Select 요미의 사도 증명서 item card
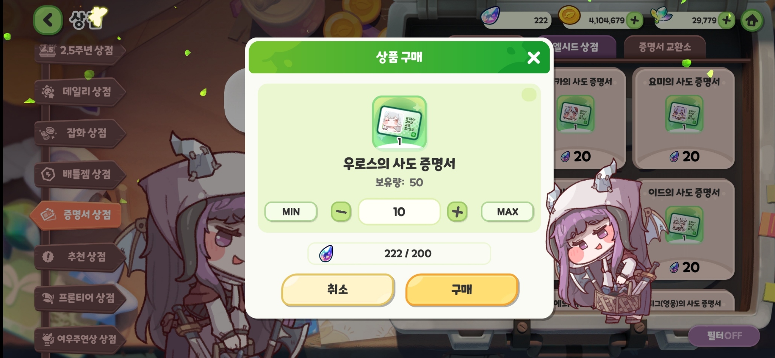 [684, 119]
